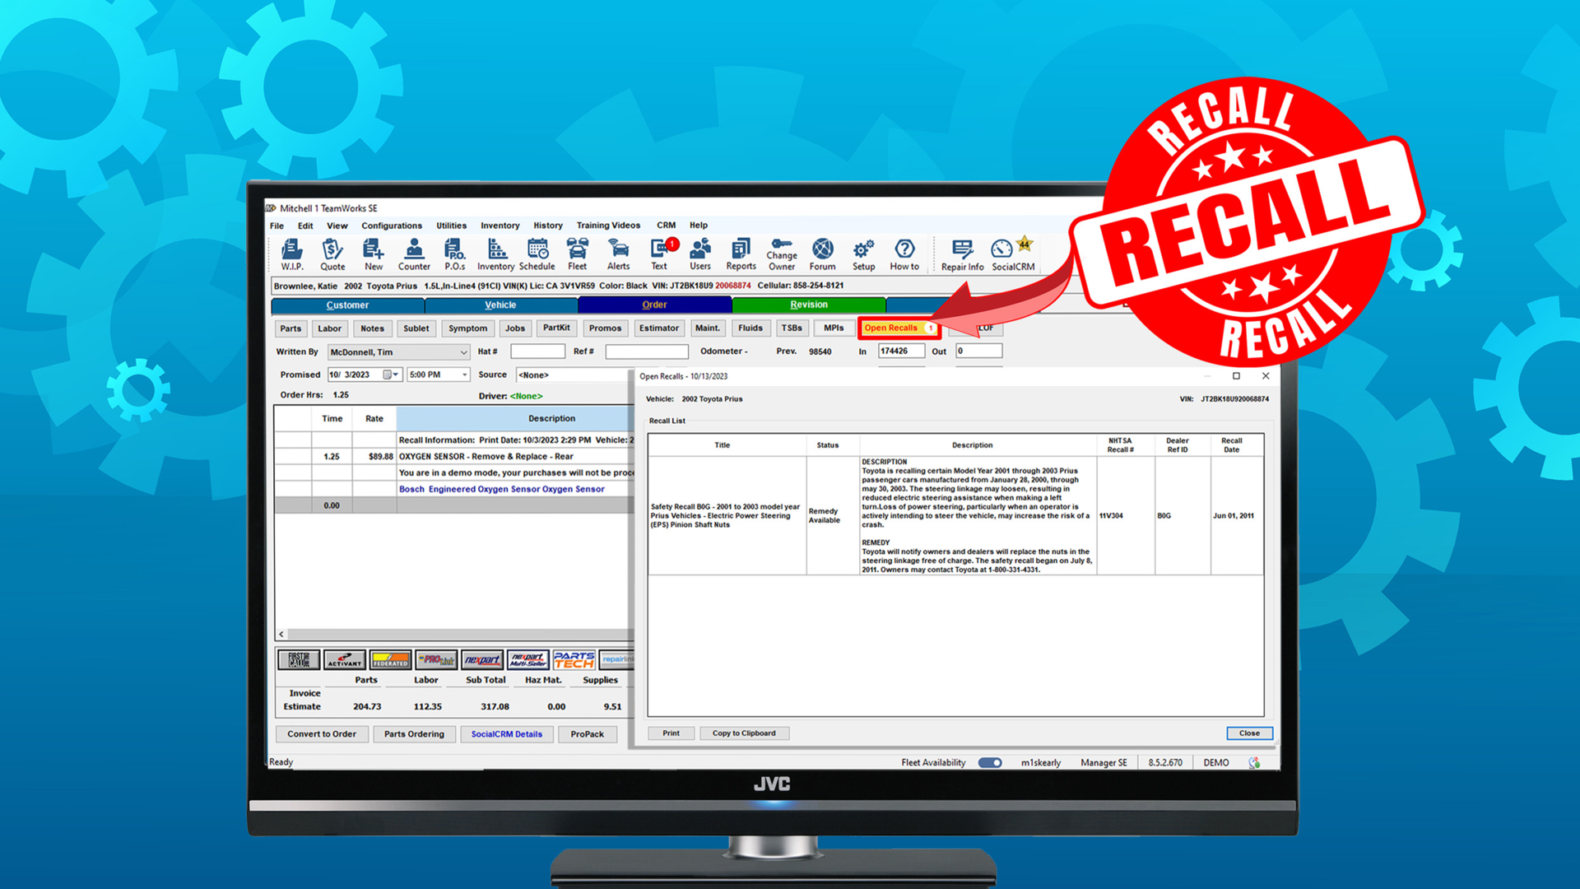1580x889 pixels.
Task: Open the SocialCRM gauge icon
Action: (1013, 254)
